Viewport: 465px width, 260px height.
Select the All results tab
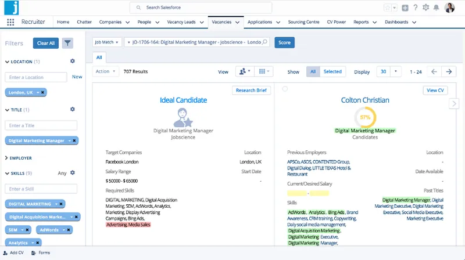coord(99,57)
